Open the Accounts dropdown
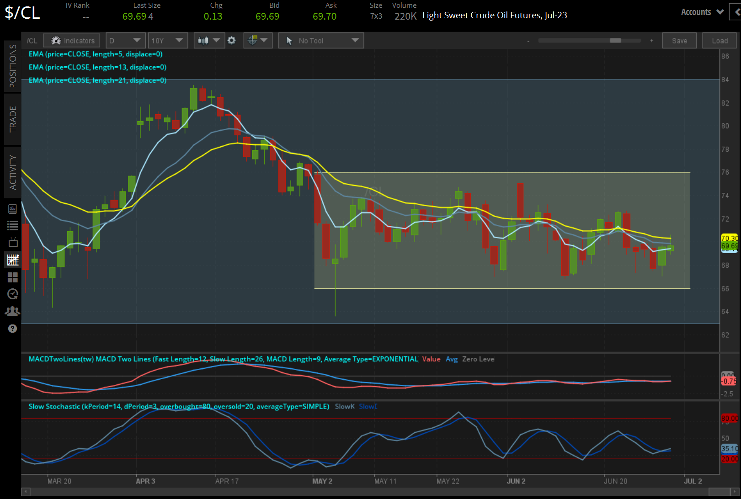Viewport: 741px width, 499px height. [701, 12]
